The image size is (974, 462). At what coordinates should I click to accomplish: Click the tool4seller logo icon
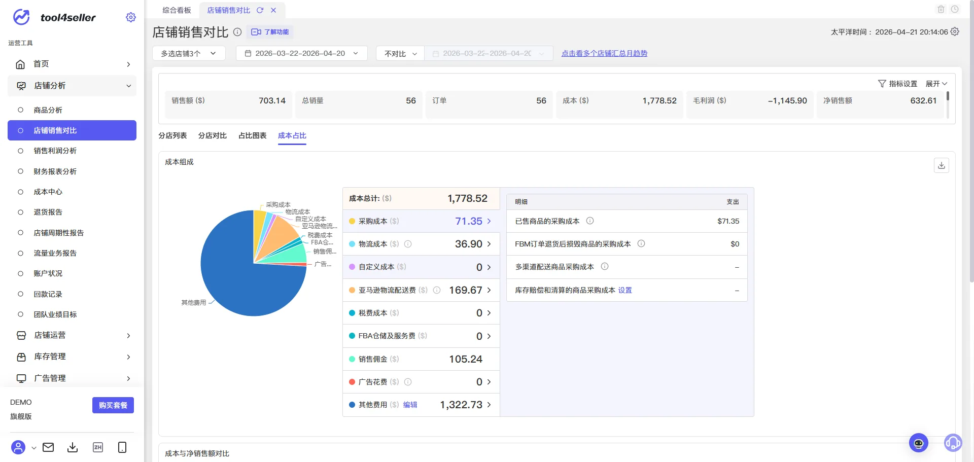coord(21,17)
